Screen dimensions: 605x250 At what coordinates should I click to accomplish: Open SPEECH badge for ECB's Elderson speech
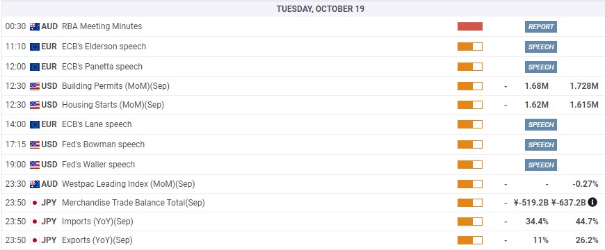[x=540, y=47]
